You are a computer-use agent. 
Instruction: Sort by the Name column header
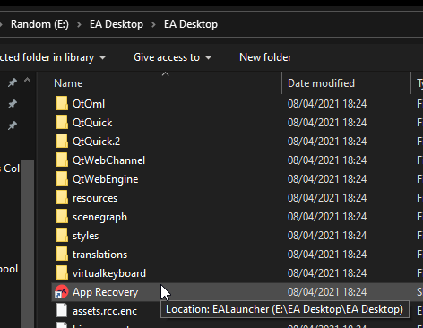point(68,83)
